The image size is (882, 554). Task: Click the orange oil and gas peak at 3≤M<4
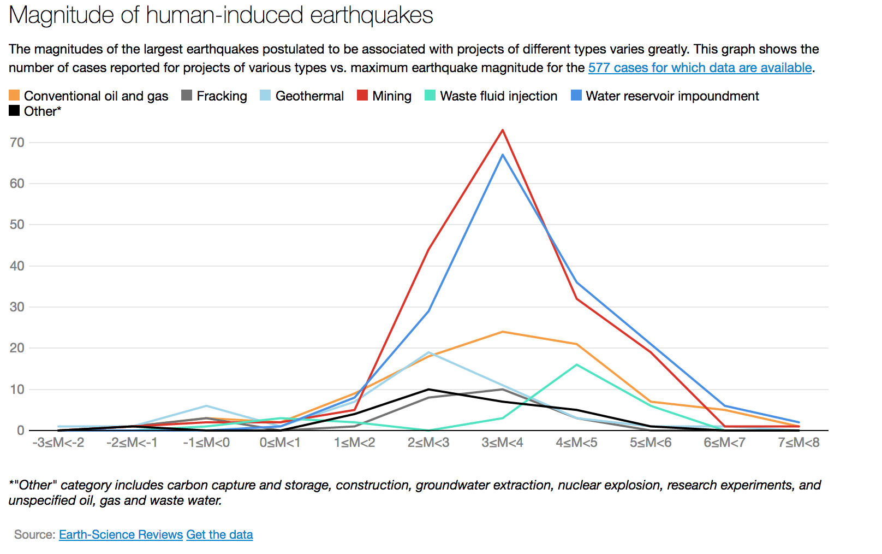click(502, 332)
